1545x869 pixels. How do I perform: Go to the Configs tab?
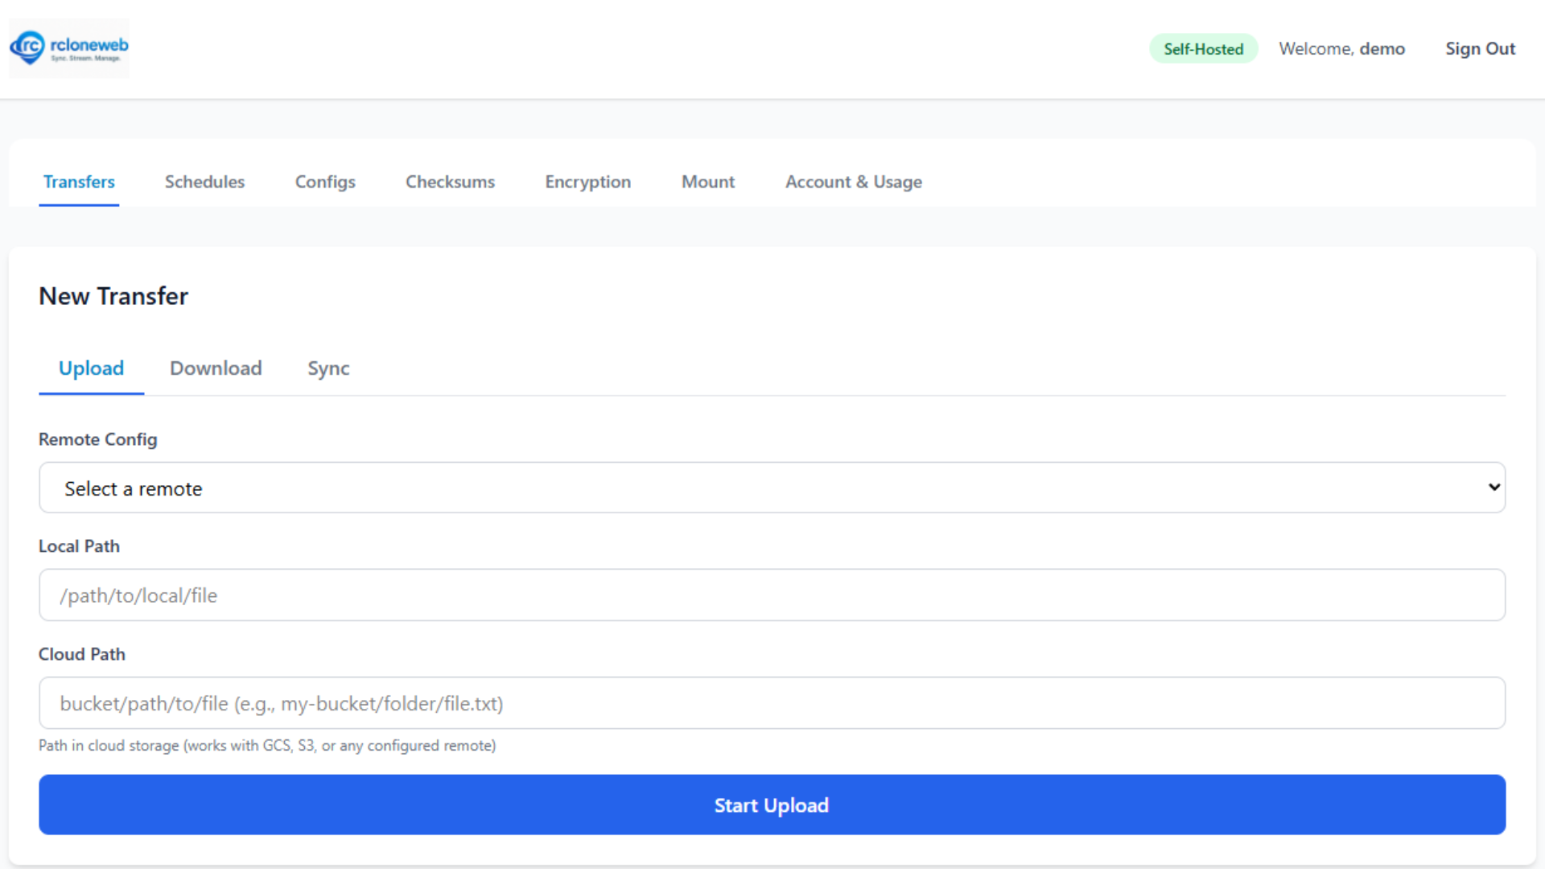[325, 182]
